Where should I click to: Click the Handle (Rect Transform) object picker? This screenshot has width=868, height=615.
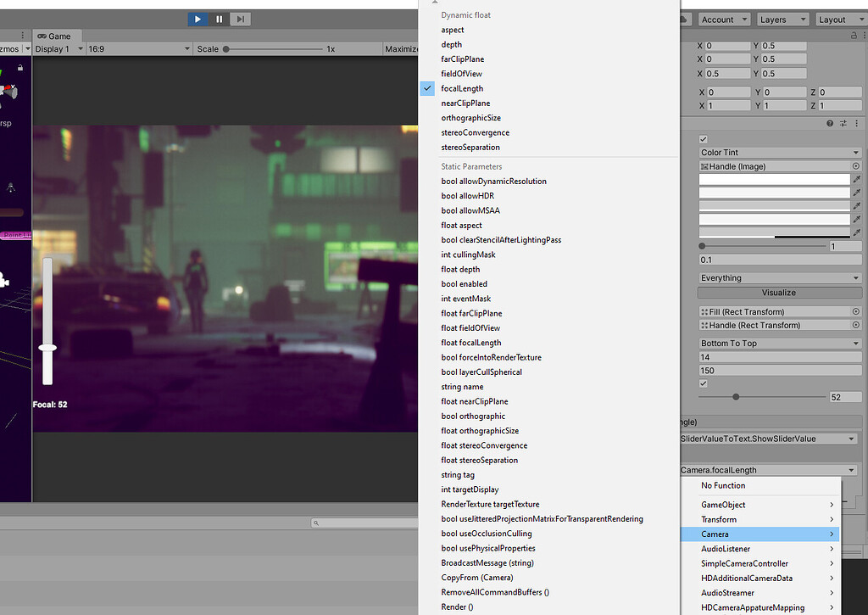coord(856,325)
